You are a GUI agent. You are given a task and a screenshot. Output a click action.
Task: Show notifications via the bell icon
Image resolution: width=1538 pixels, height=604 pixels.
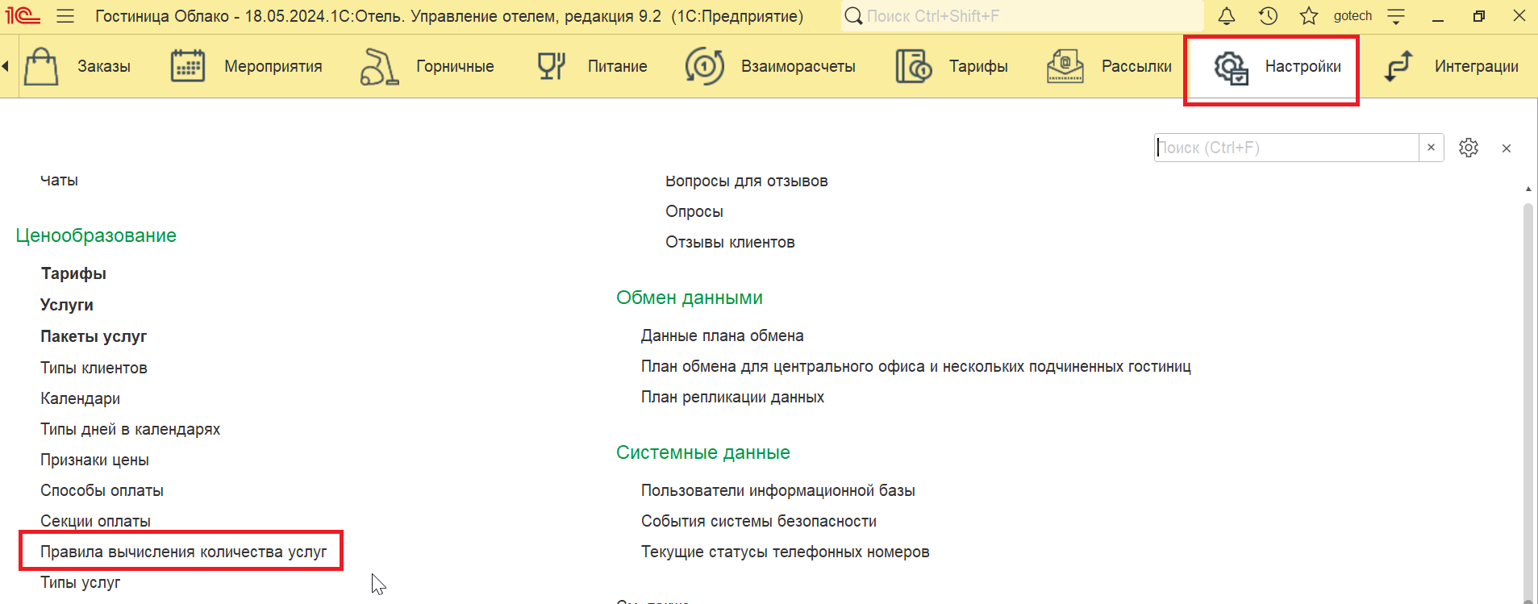coord(1227,16)
